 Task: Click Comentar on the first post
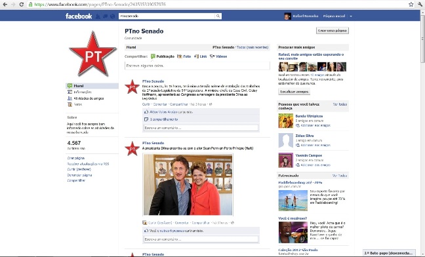coord(160,104)
